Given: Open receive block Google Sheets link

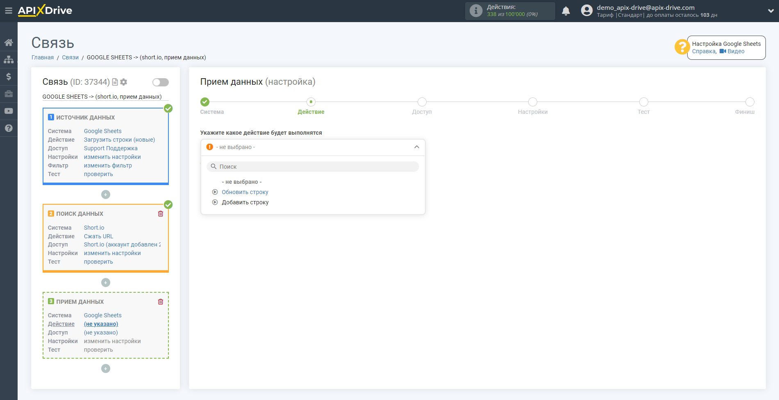Looking at the screenshot, I should pos(103,315).
